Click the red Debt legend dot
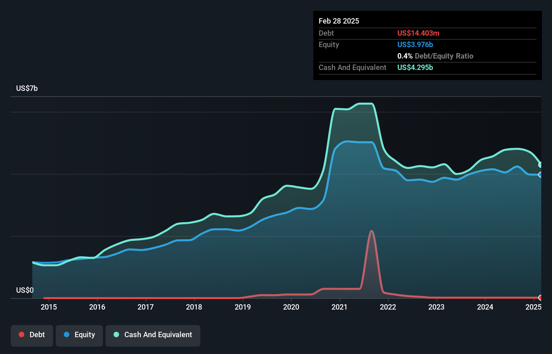 (x=21, y=334)
